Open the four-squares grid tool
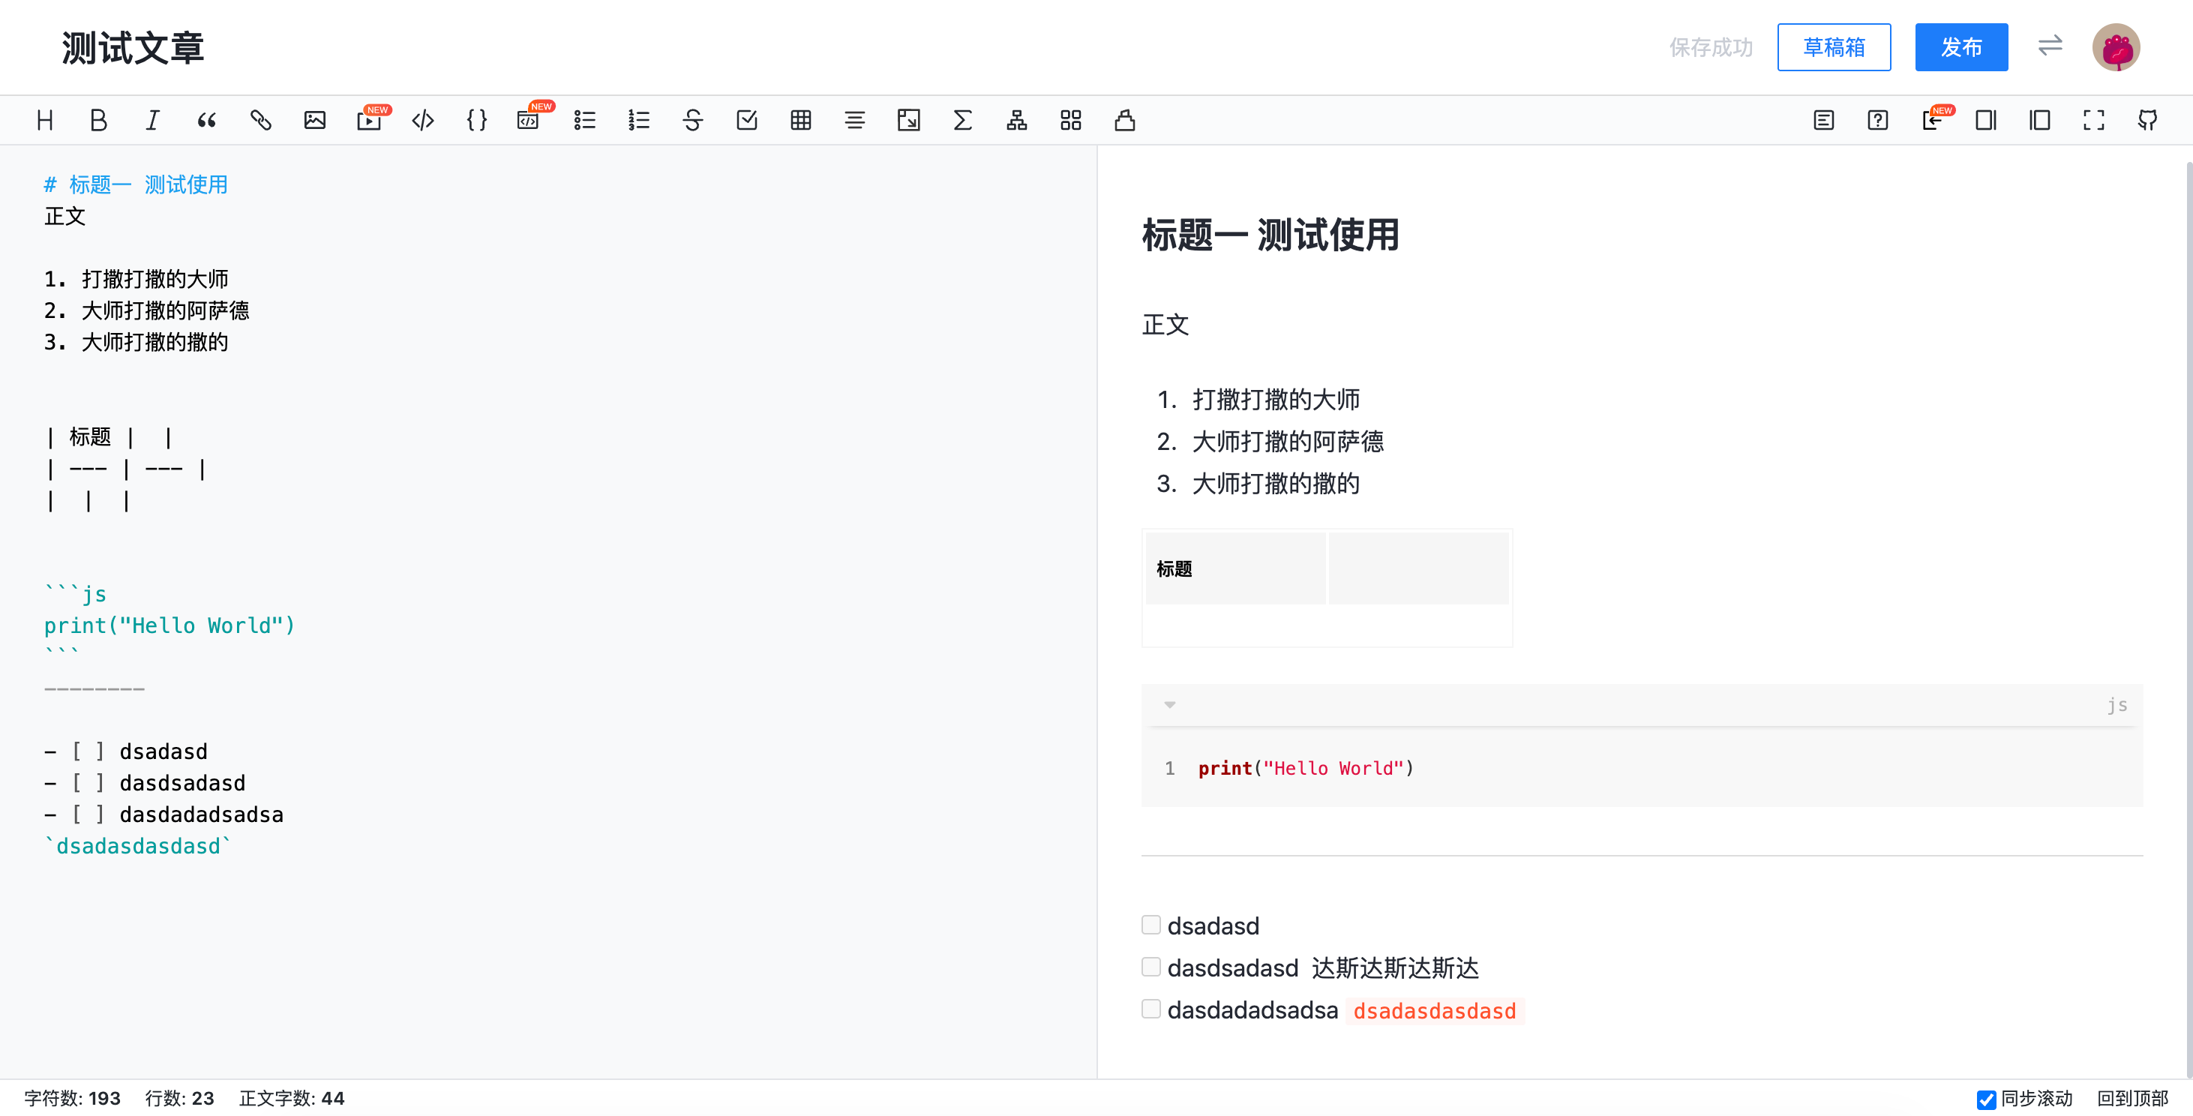 tap(1071, 120)
